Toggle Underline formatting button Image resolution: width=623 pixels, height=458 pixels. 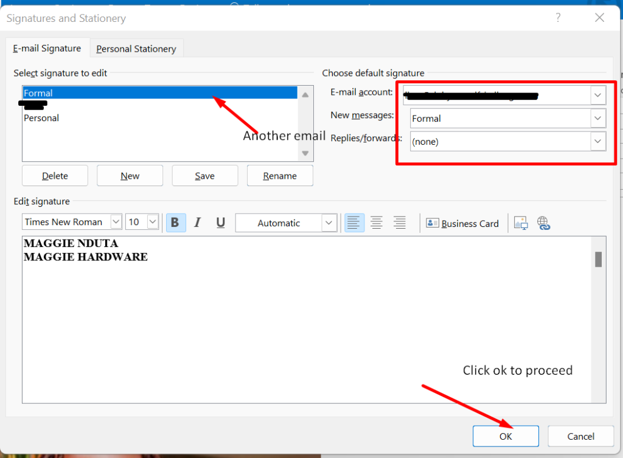[x=220, y=223]
